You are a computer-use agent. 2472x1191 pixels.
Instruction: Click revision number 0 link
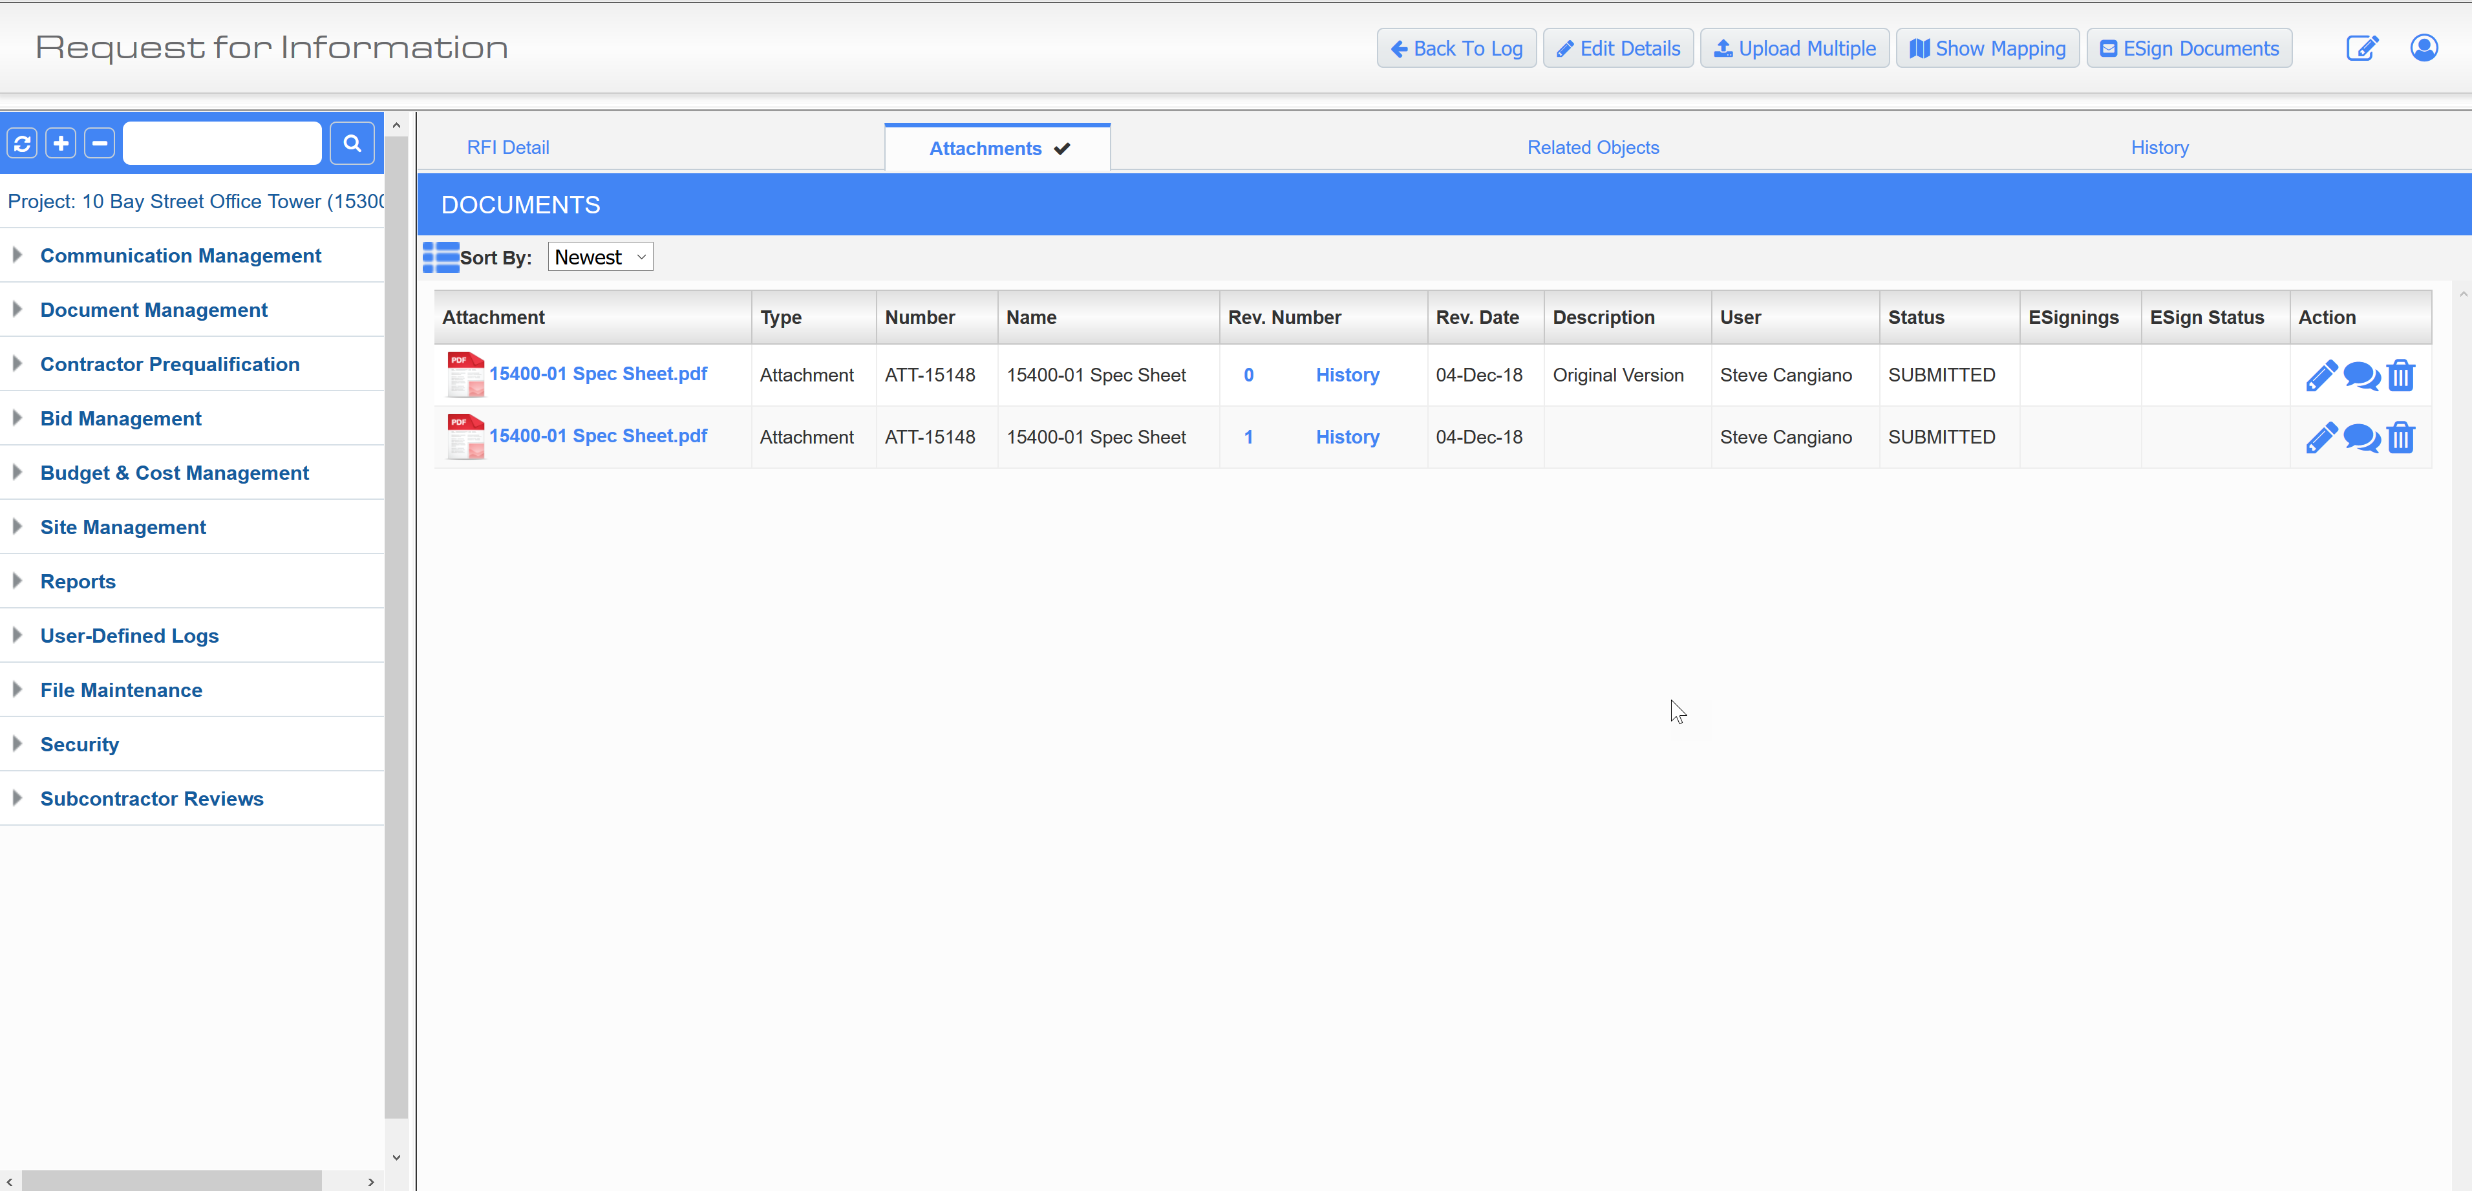[1248, 375]
